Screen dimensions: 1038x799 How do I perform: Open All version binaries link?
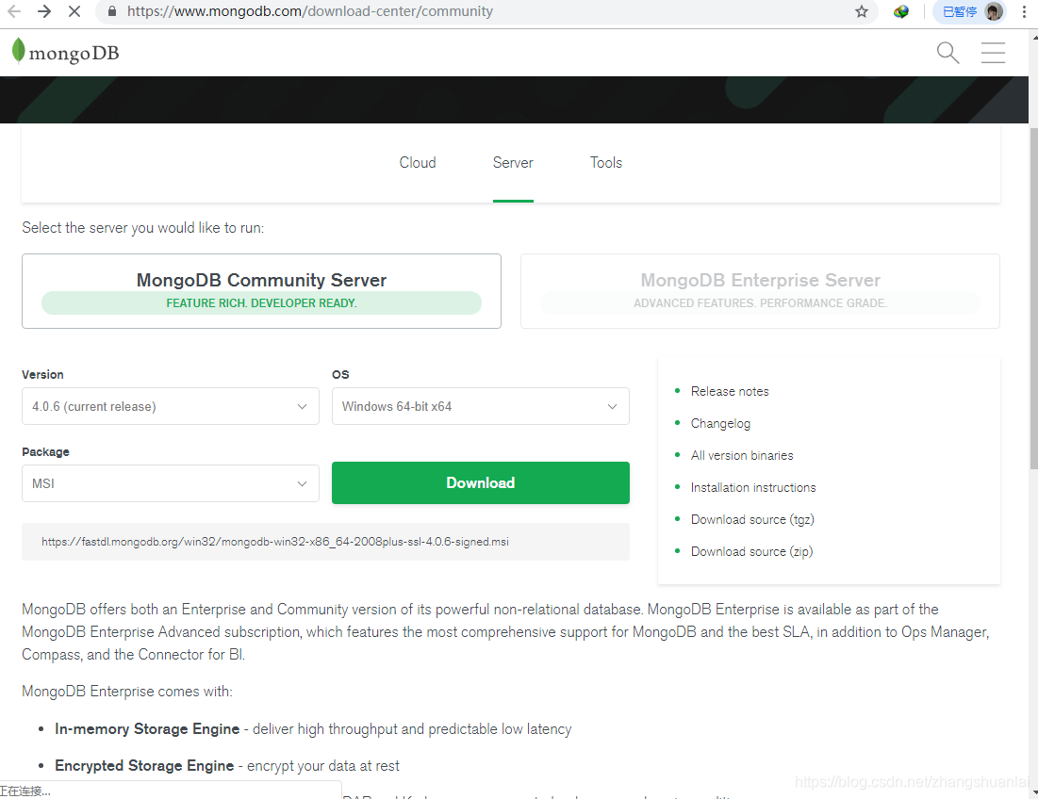pos(741,456)
